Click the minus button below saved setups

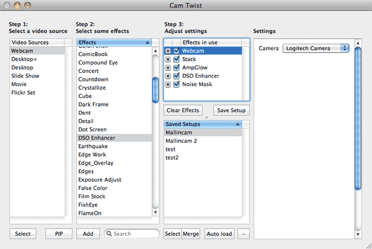[243, 233]
